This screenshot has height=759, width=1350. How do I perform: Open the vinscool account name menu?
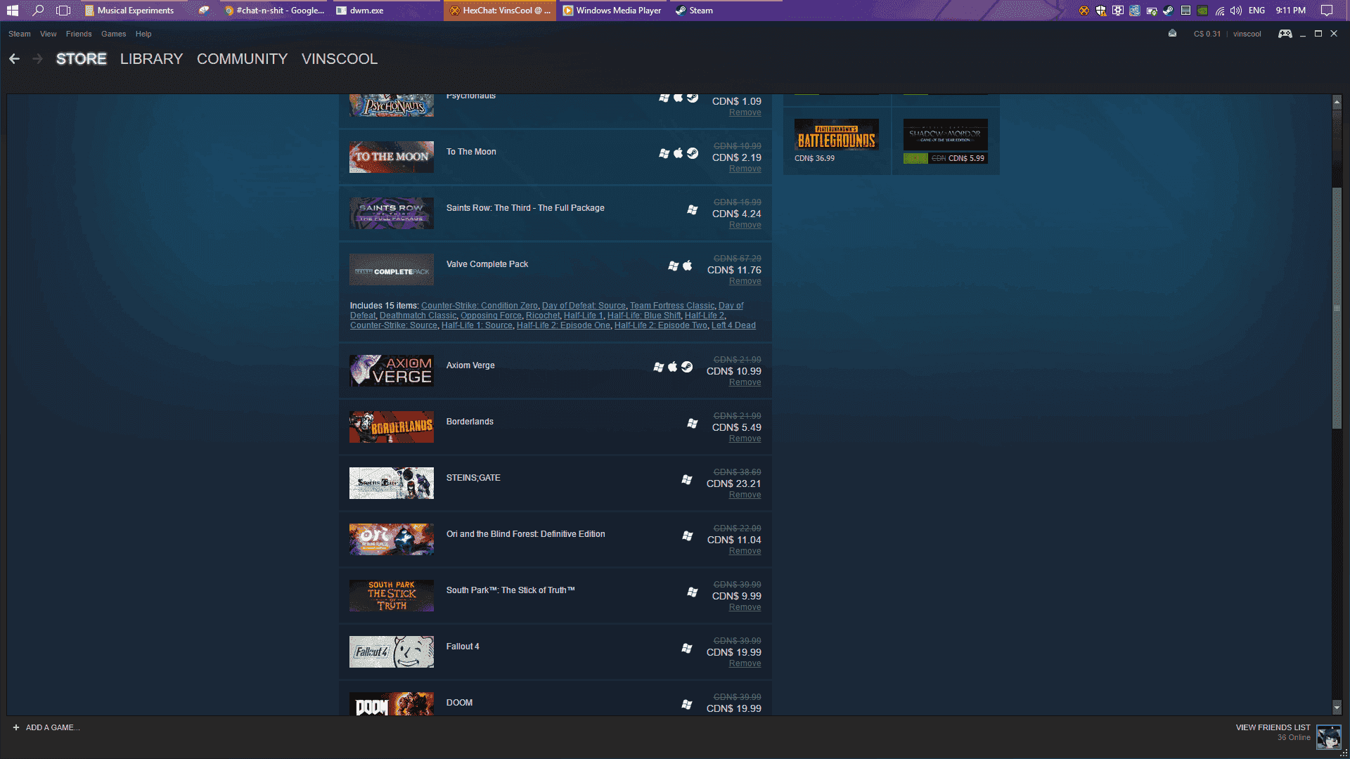pyautogui.click(x=1247, y=34)
